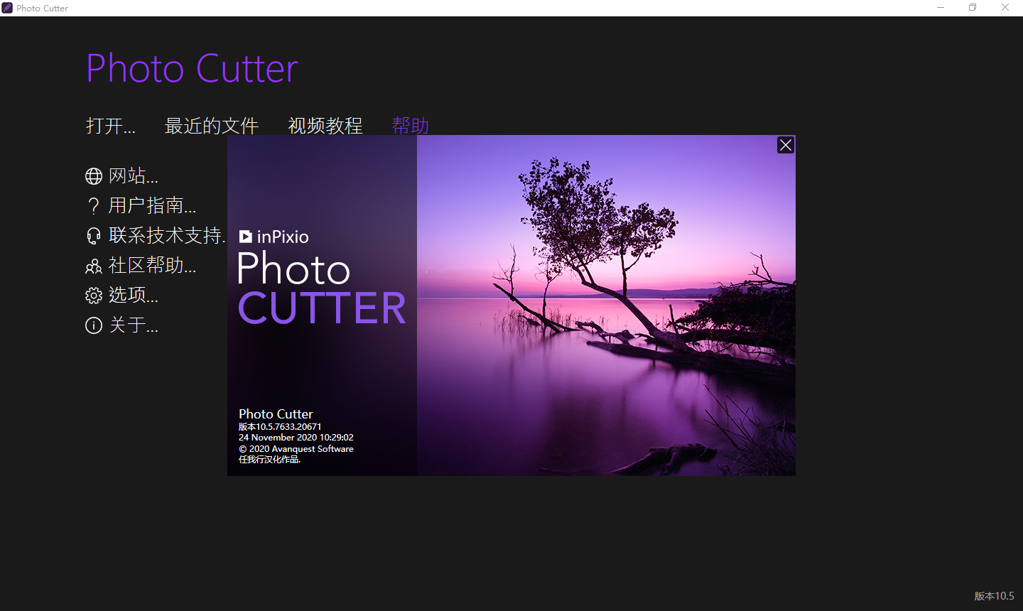Click the question mark icon beside 用户指南

[94, 206]
